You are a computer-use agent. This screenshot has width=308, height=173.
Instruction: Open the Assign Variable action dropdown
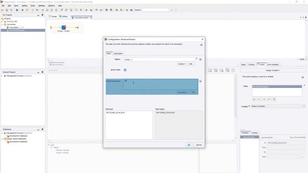click(x=273, y=71)
